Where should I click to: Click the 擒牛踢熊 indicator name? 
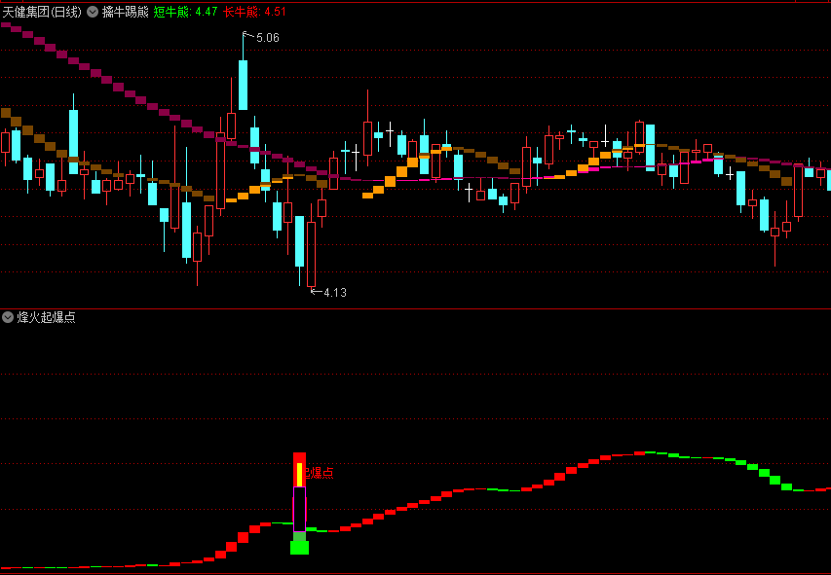[125, 12]
